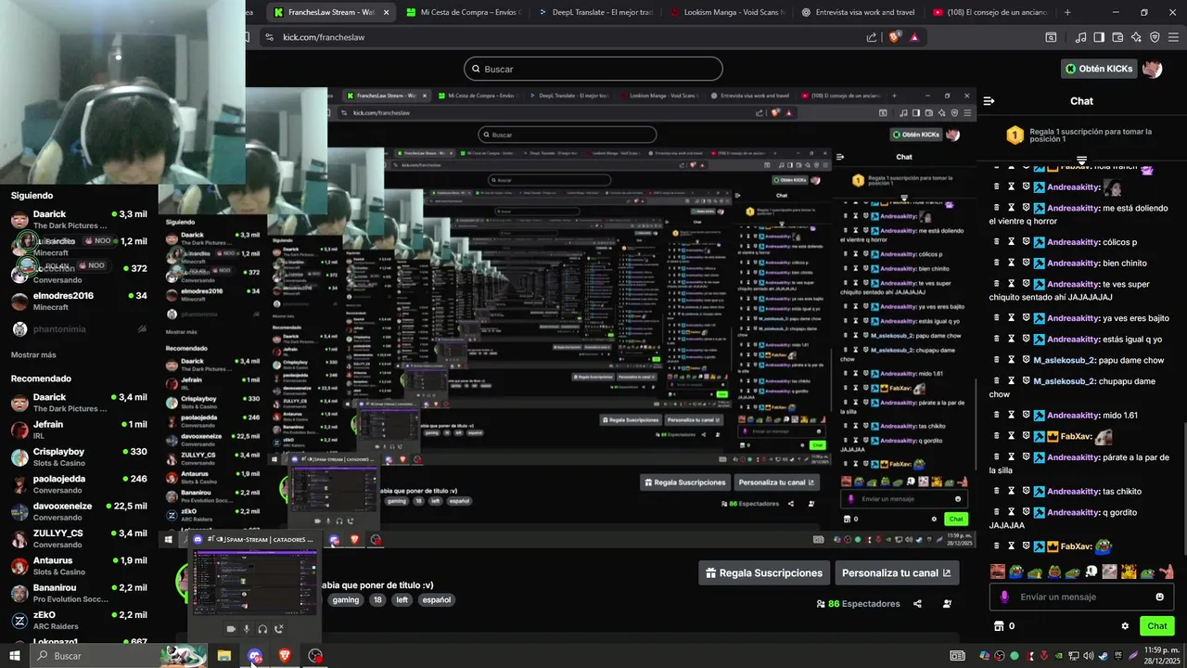
Task: Open a new browser tab
Action: click(x=1067, y=12)
